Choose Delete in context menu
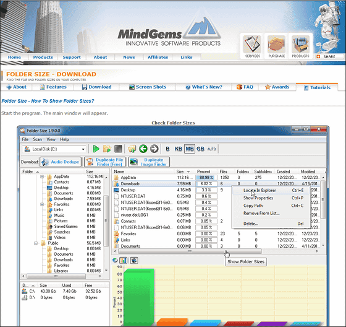Image resolution: width=346 pixels, height=327 pixels. tap(271, 224)
